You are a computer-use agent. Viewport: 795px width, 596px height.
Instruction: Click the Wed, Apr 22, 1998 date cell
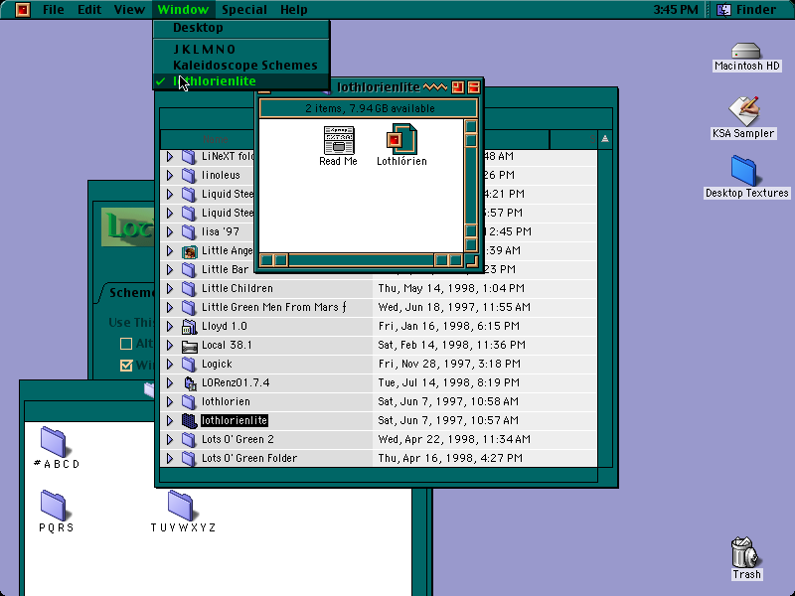click(x=454, y=440)
